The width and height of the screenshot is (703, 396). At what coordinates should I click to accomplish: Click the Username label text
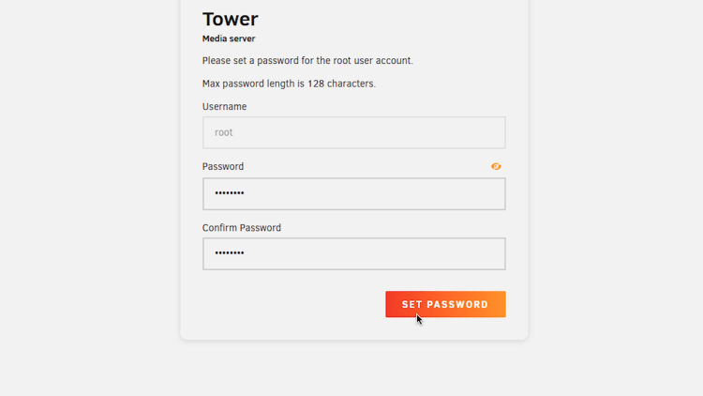(224, 106)
